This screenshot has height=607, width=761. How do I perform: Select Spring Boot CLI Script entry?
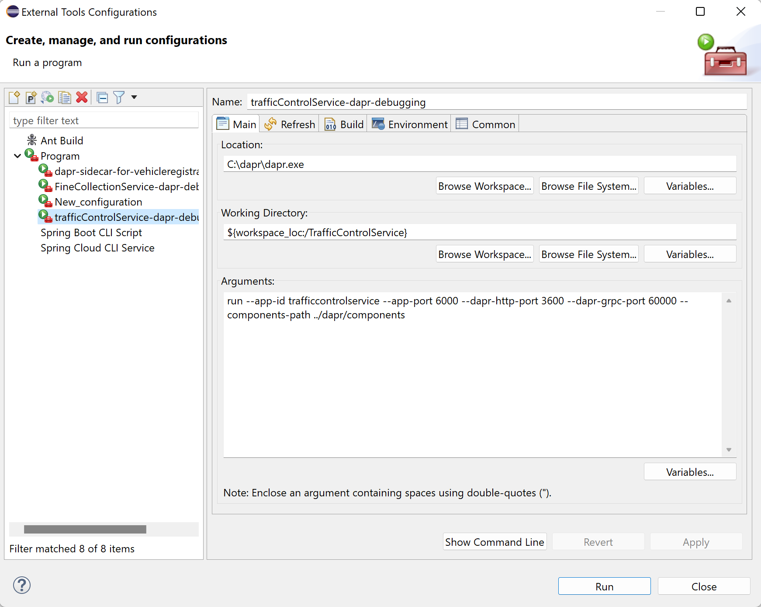(91, 233)
